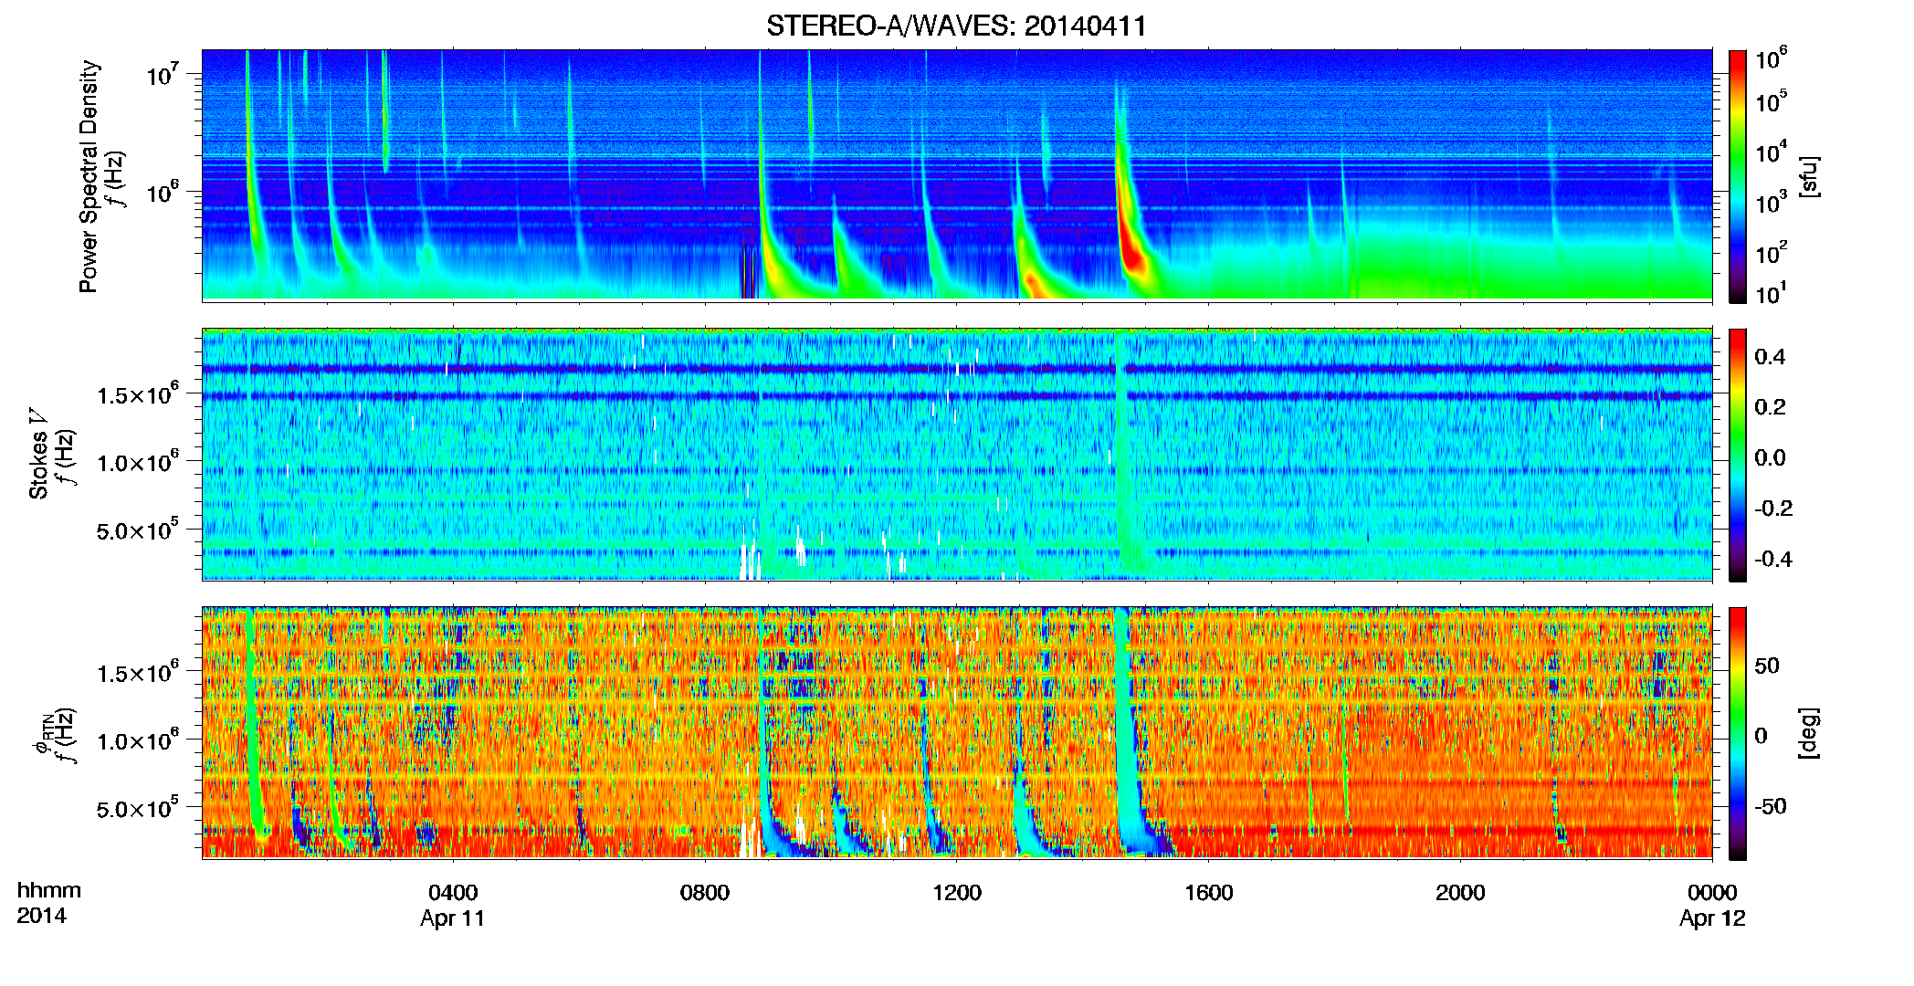Click the 1200 time tick label

click(x=956, y=893)
